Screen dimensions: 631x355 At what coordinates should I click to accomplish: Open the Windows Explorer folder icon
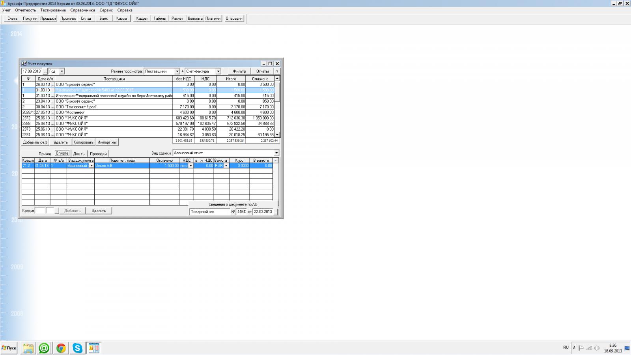point(28,348)
